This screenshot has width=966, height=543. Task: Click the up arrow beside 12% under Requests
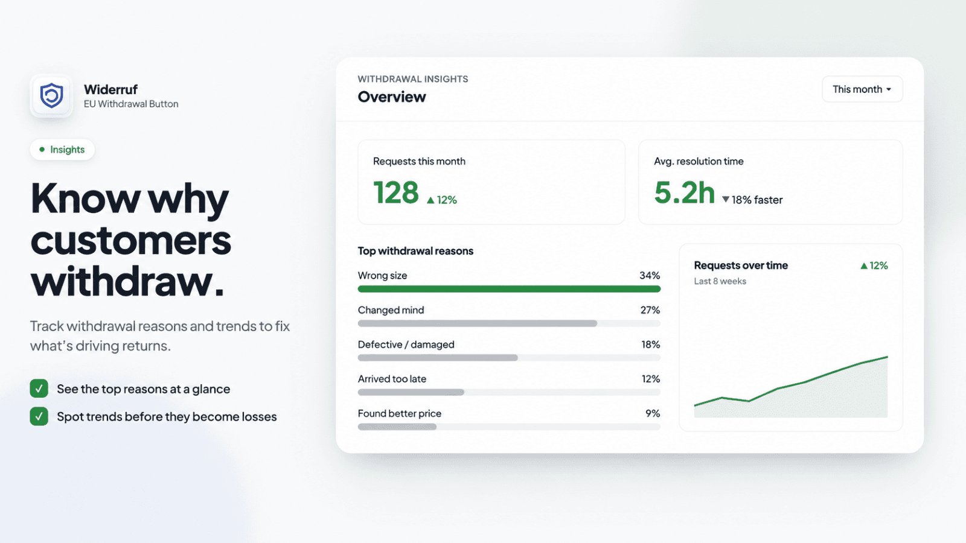coord(430,200)
